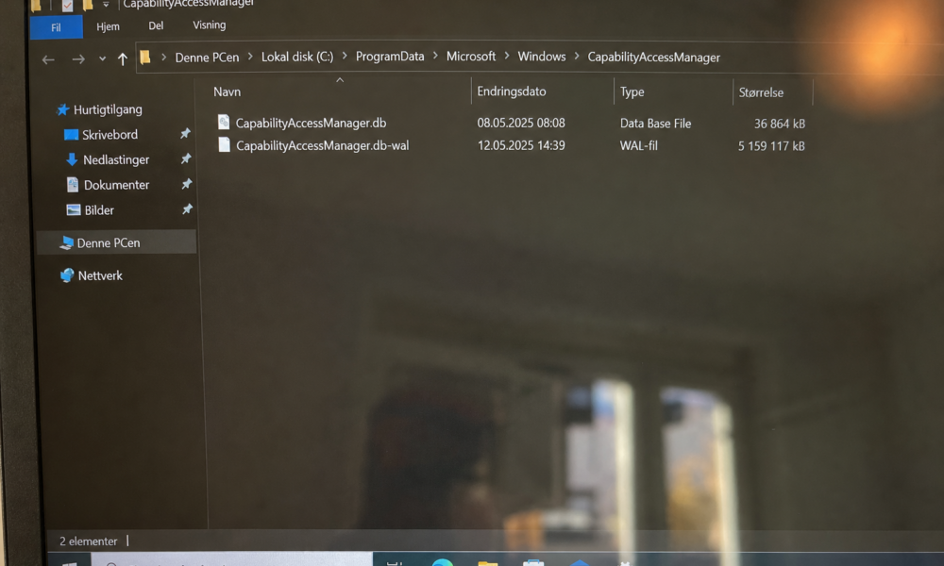Open Dokumenter in navigation pane
The width and height of the screenshot is (944, 566).
point(116,185)
